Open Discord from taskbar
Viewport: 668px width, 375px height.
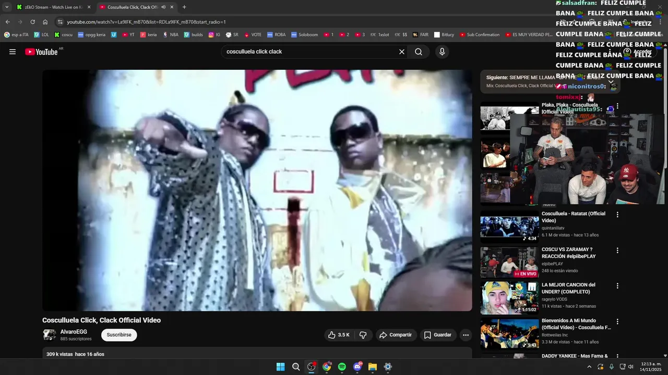[x=357, y=367]
